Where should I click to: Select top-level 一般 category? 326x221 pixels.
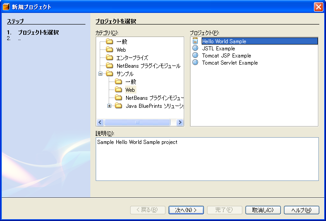pyautogui.click(x=122, y=41)
